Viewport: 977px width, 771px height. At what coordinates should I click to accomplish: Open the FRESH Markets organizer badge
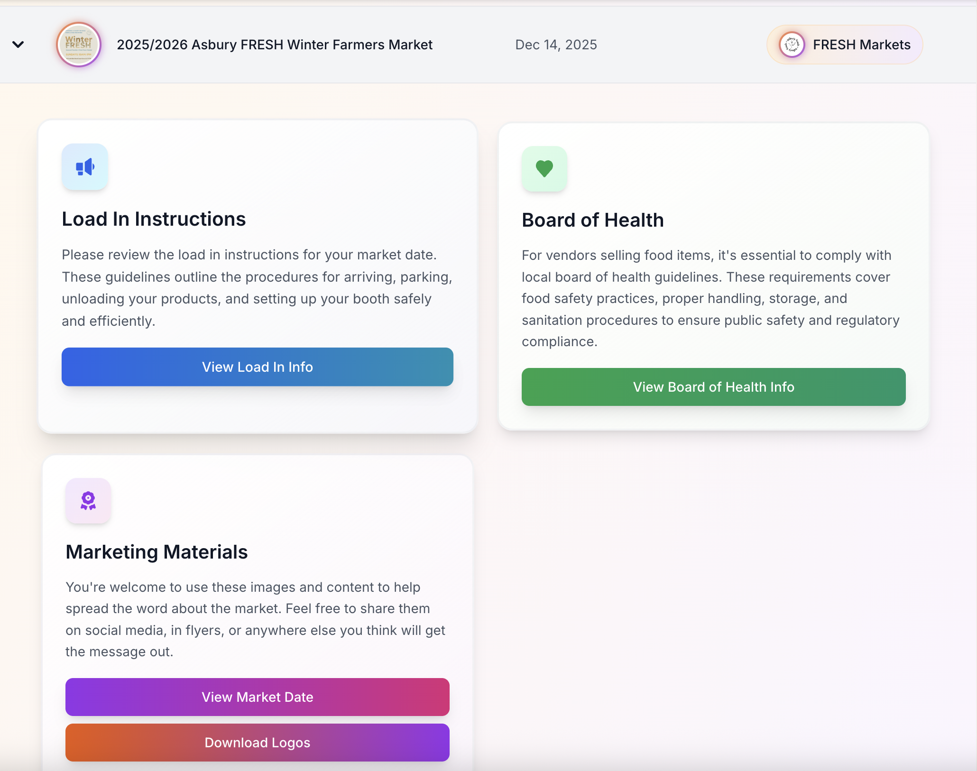click(861, 45)
